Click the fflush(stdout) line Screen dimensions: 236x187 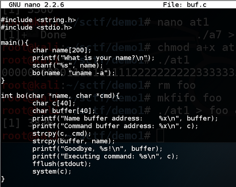[x=62, y=164]
